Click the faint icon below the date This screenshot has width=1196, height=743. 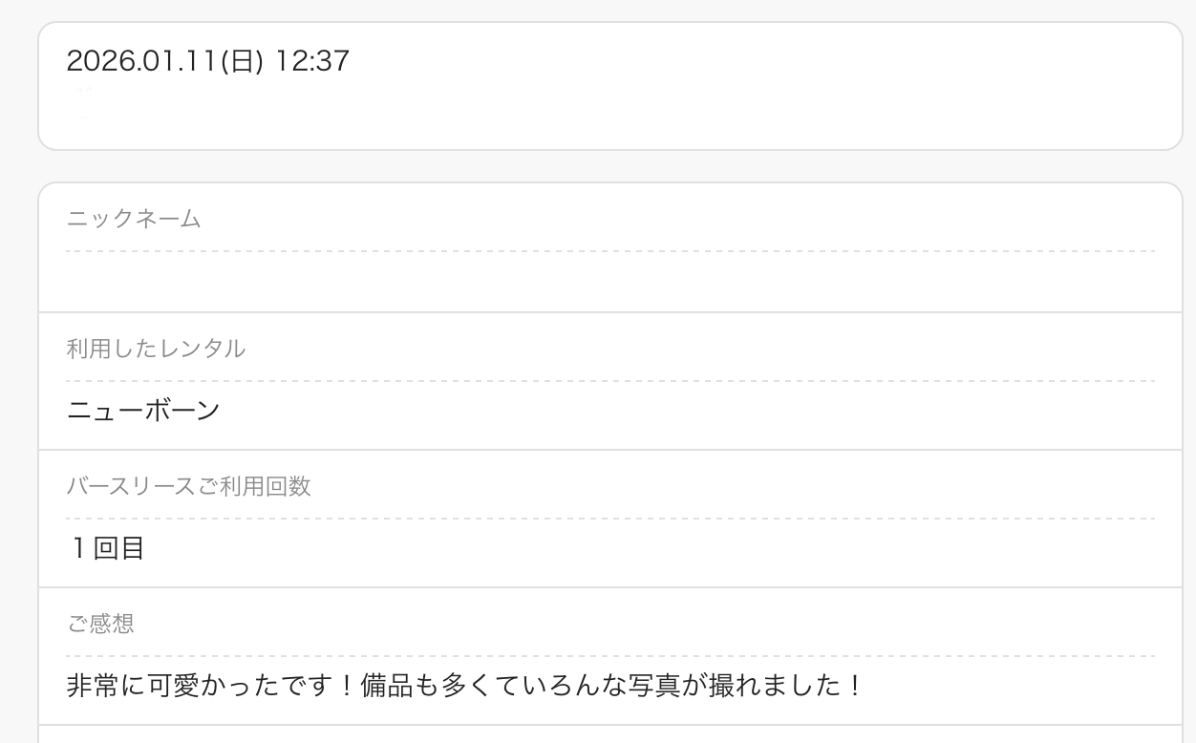[84, 100]
